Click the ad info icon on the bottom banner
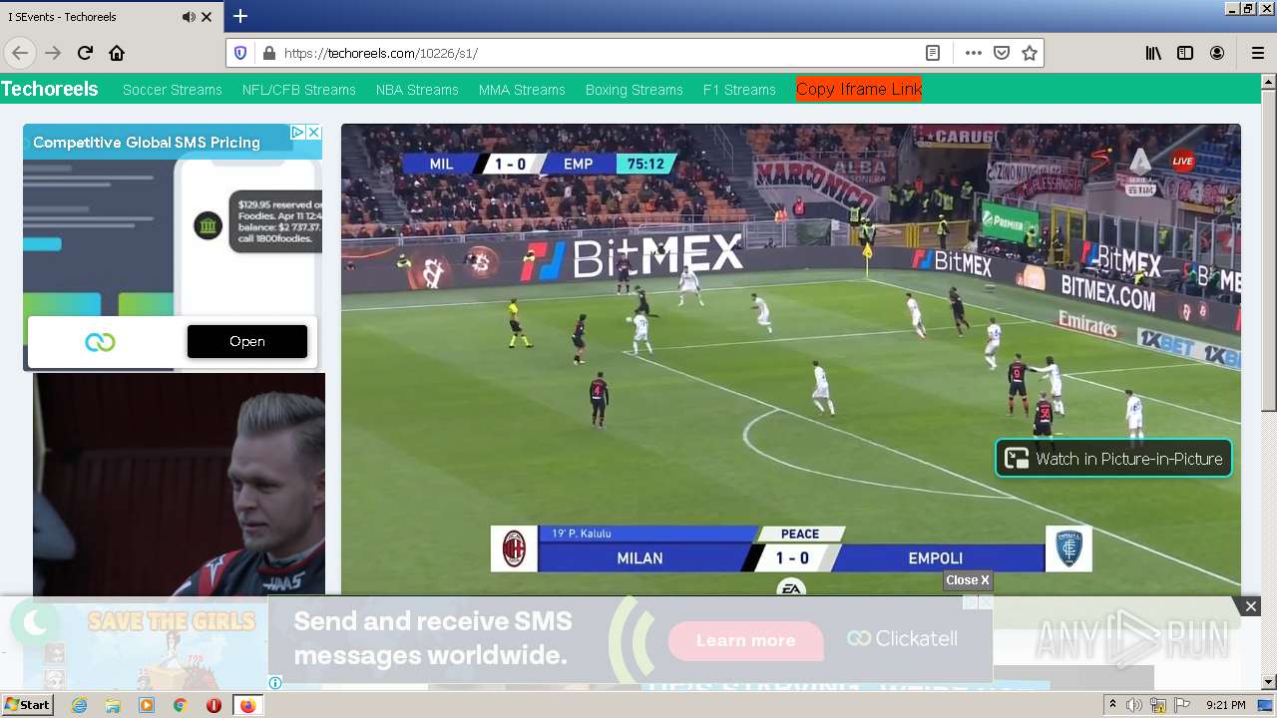This screenshot has height=718, width=1277. [x=275, y=683]
